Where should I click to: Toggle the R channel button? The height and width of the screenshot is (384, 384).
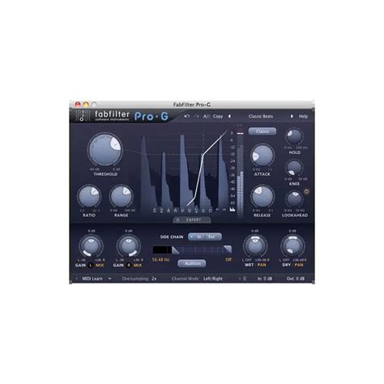pos(129,265)
